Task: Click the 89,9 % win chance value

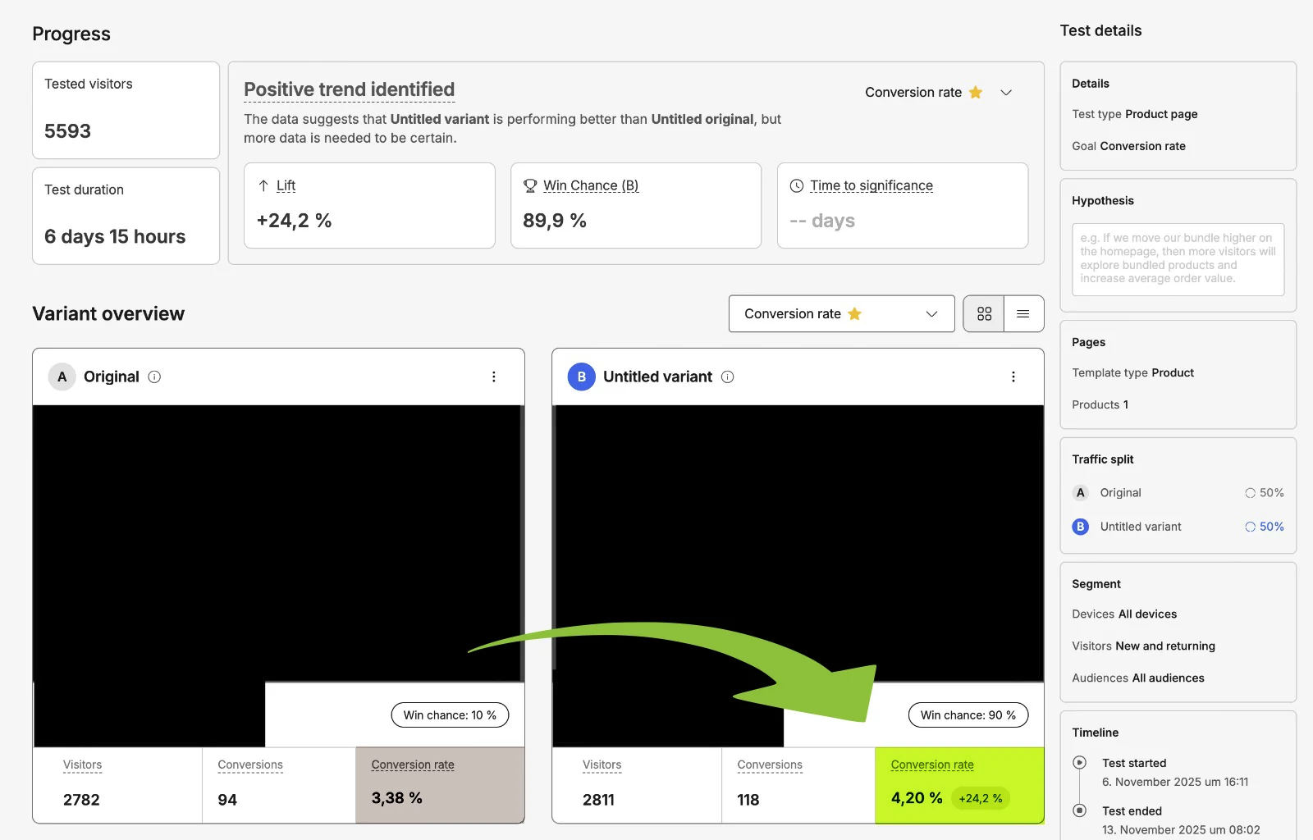Action: point(555,221)
